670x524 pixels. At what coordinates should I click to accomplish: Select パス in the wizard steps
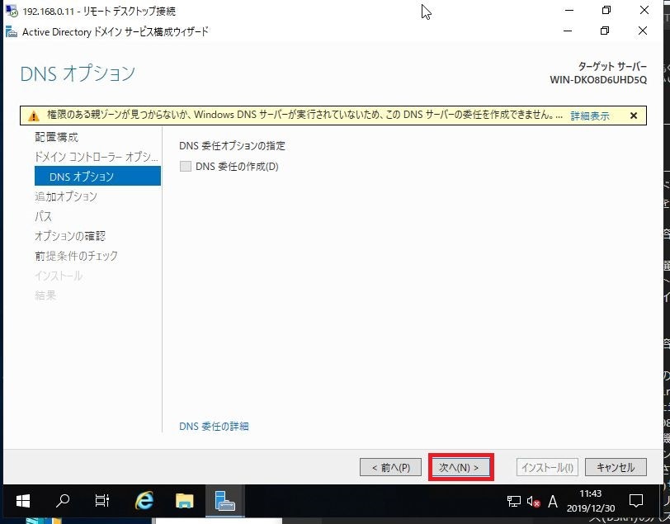click(43, 216)
